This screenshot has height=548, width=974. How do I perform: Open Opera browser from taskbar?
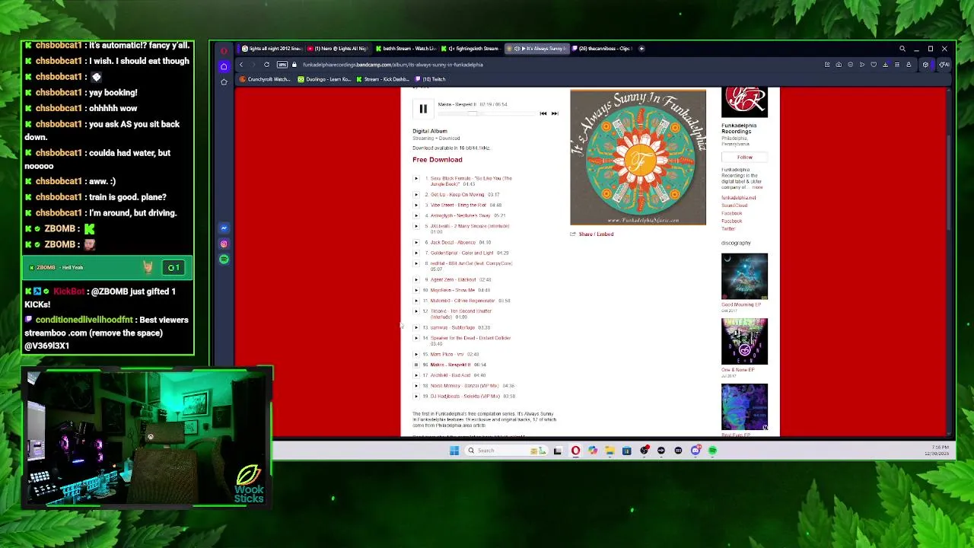click(575, 451)
